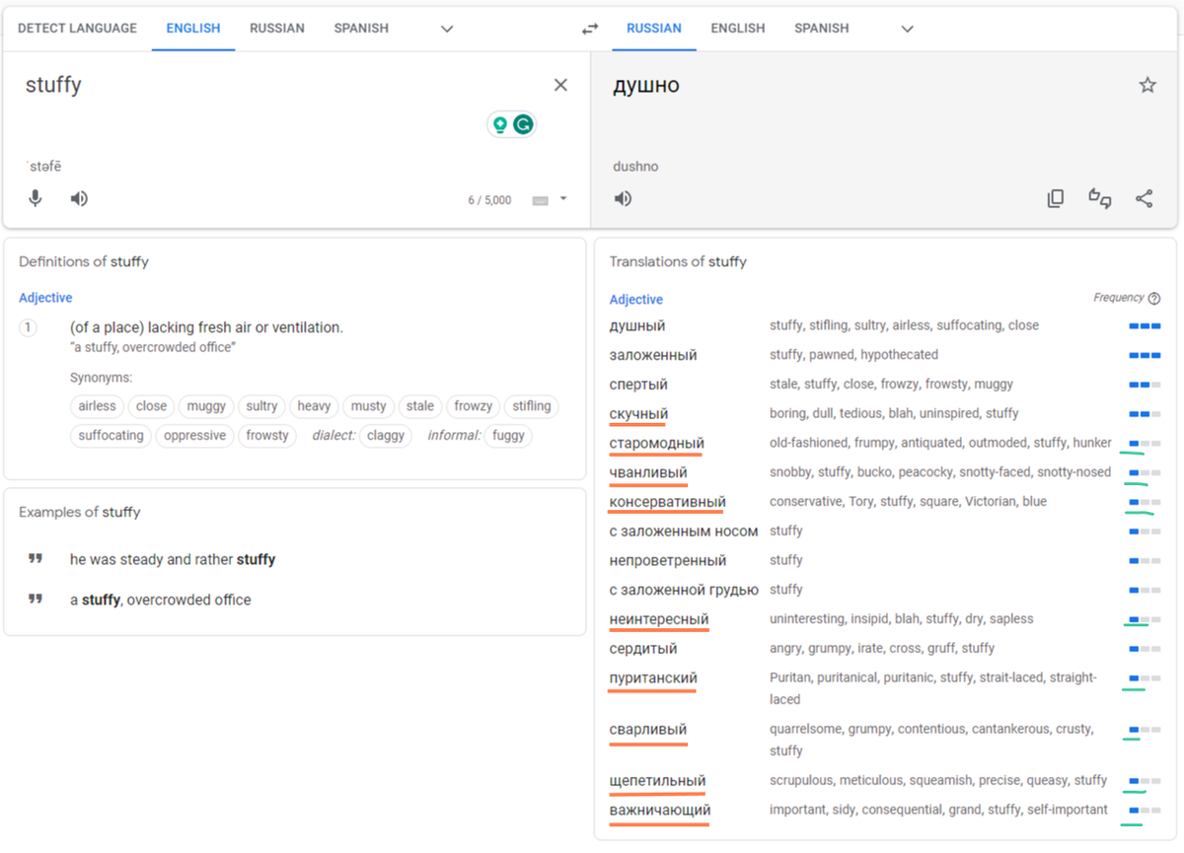Screen dimensions: 1184x853
Task: Click the 'suffocating' synonym chip
Action: click(x=111, y=436)
